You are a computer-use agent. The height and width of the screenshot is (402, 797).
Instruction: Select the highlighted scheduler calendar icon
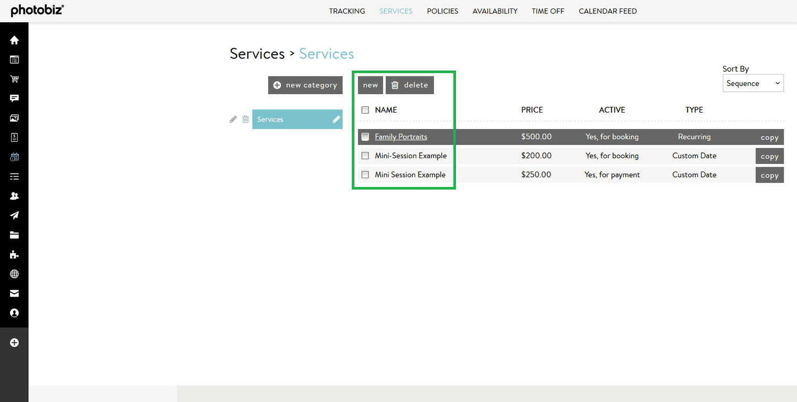click(x=14, y=157)
